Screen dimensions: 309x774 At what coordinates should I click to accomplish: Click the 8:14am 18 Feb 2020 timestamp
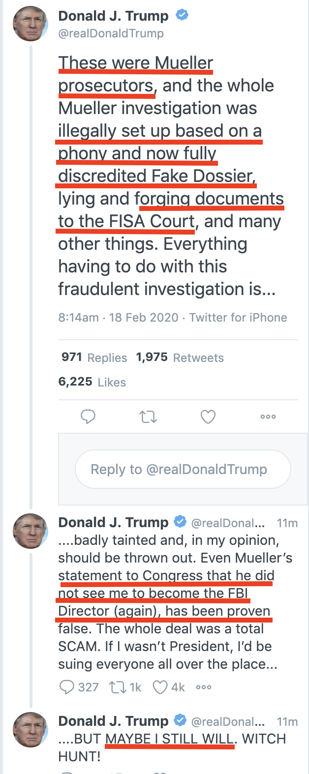(118, 317)
